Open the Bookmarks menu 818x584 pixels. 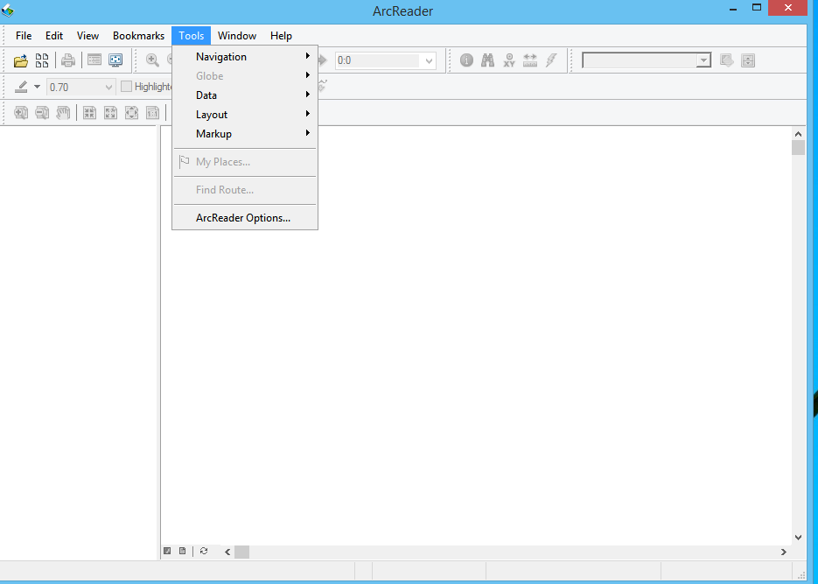point(138,36)
